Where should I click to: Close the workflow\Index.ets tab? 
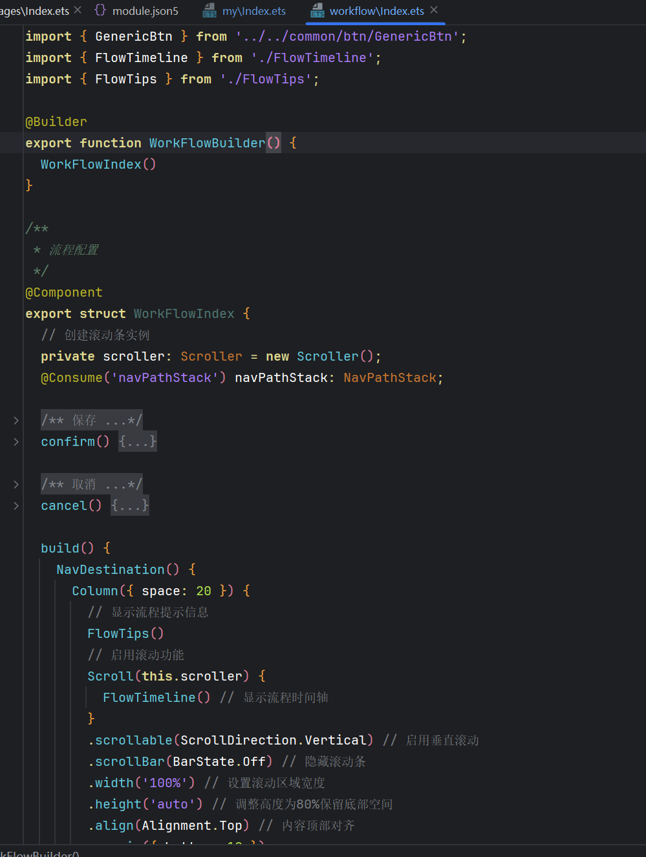click(434, 10)
